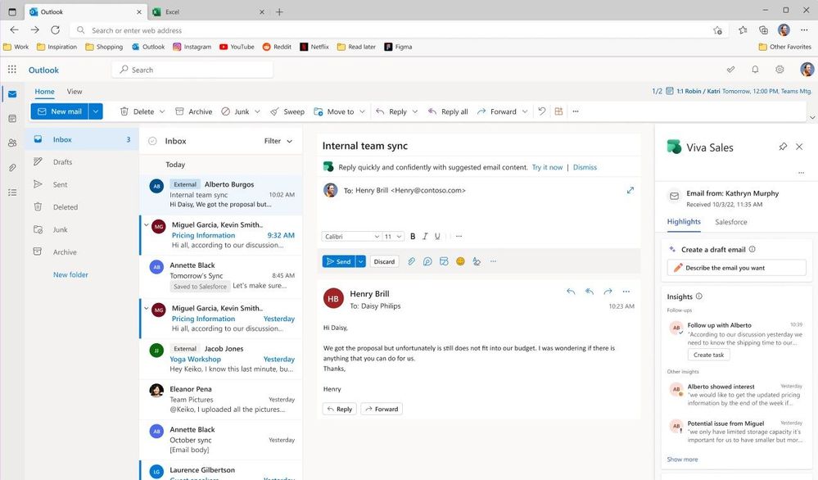Expand the Move to dropdown
This screenshot has height=480, width=818.
tap(362, 111)
